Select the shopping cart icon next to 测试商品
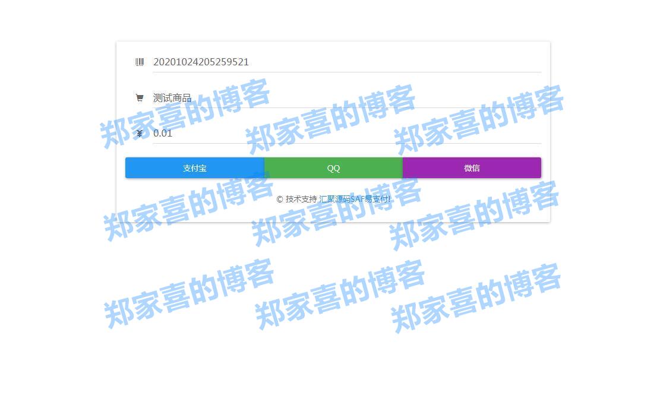The width and height of the screenshot is (657, 405). point(140,97)
